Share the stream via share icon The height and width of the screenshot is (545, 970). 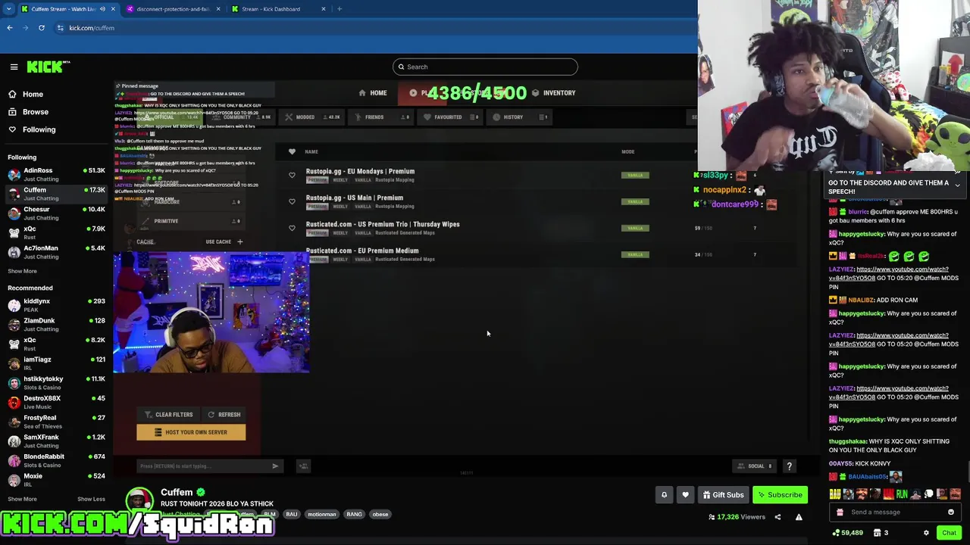point(778,517)
